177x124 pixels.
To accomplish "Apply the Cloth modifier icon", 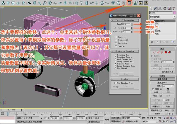I will (x=113, y=3).
